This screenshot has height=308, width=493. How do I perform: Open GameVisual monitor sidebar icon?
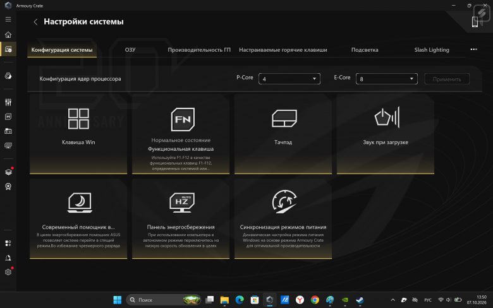(x=8, y=145)
